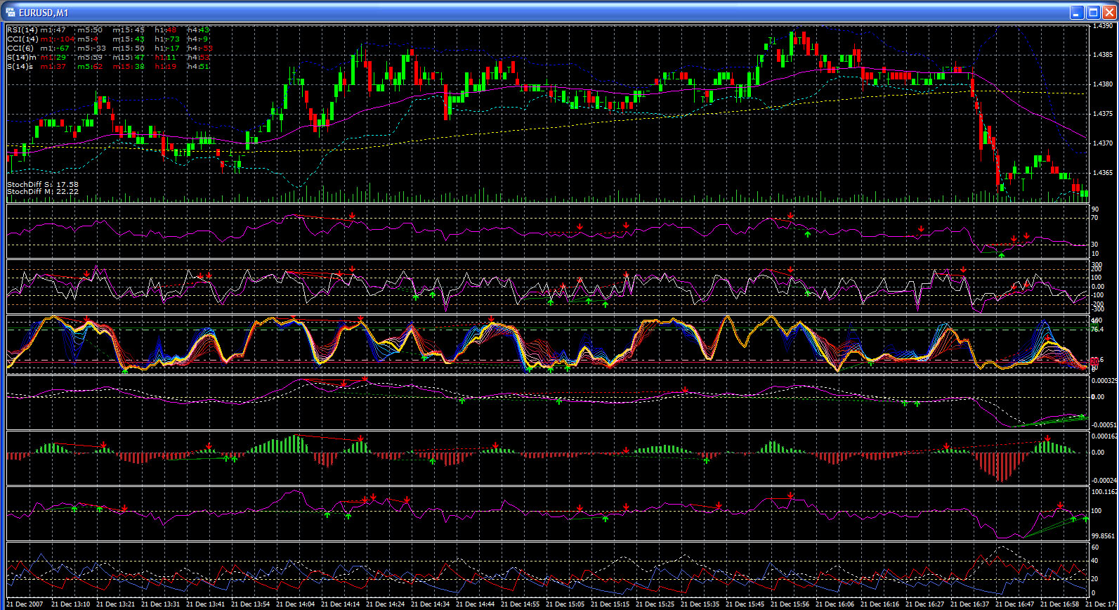Click the 99.8561 indicator scale value

(x=1104, y=536)
